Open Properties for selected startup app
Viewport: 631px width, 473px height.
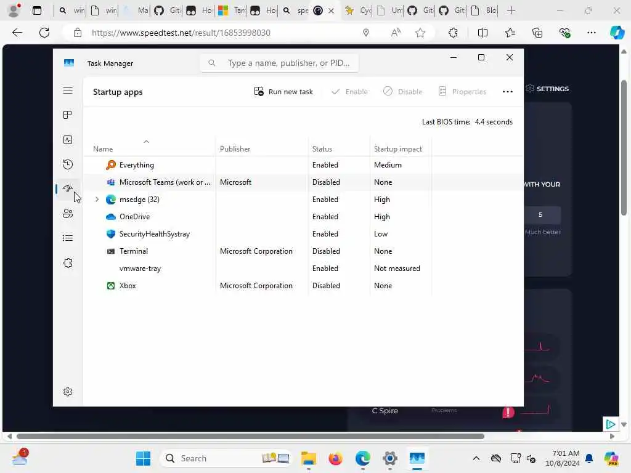(462, 92)
